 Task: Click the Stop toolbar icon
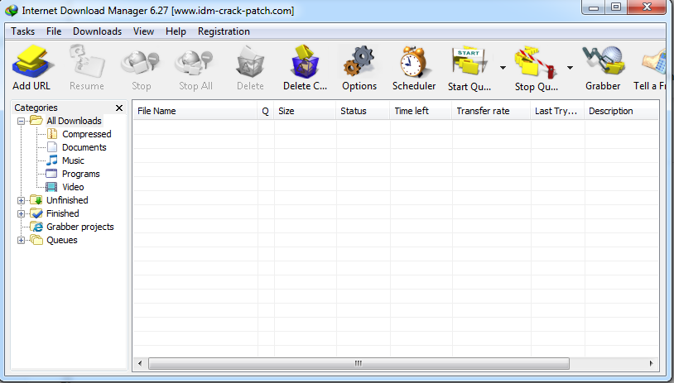coord(141,63)
